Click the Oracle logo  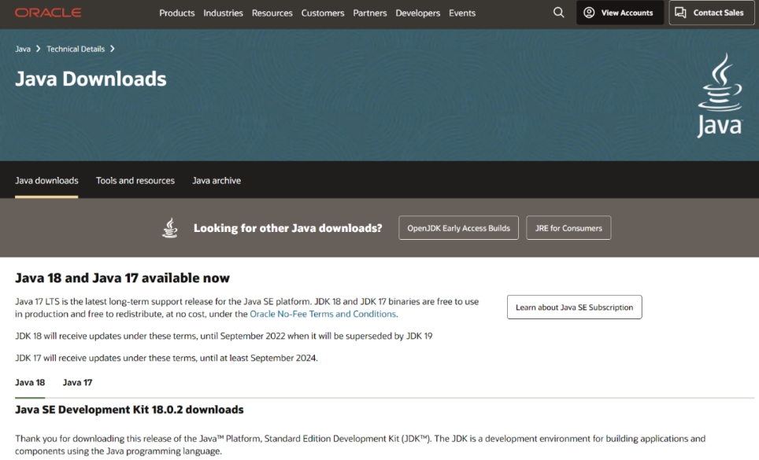(47, 13)
